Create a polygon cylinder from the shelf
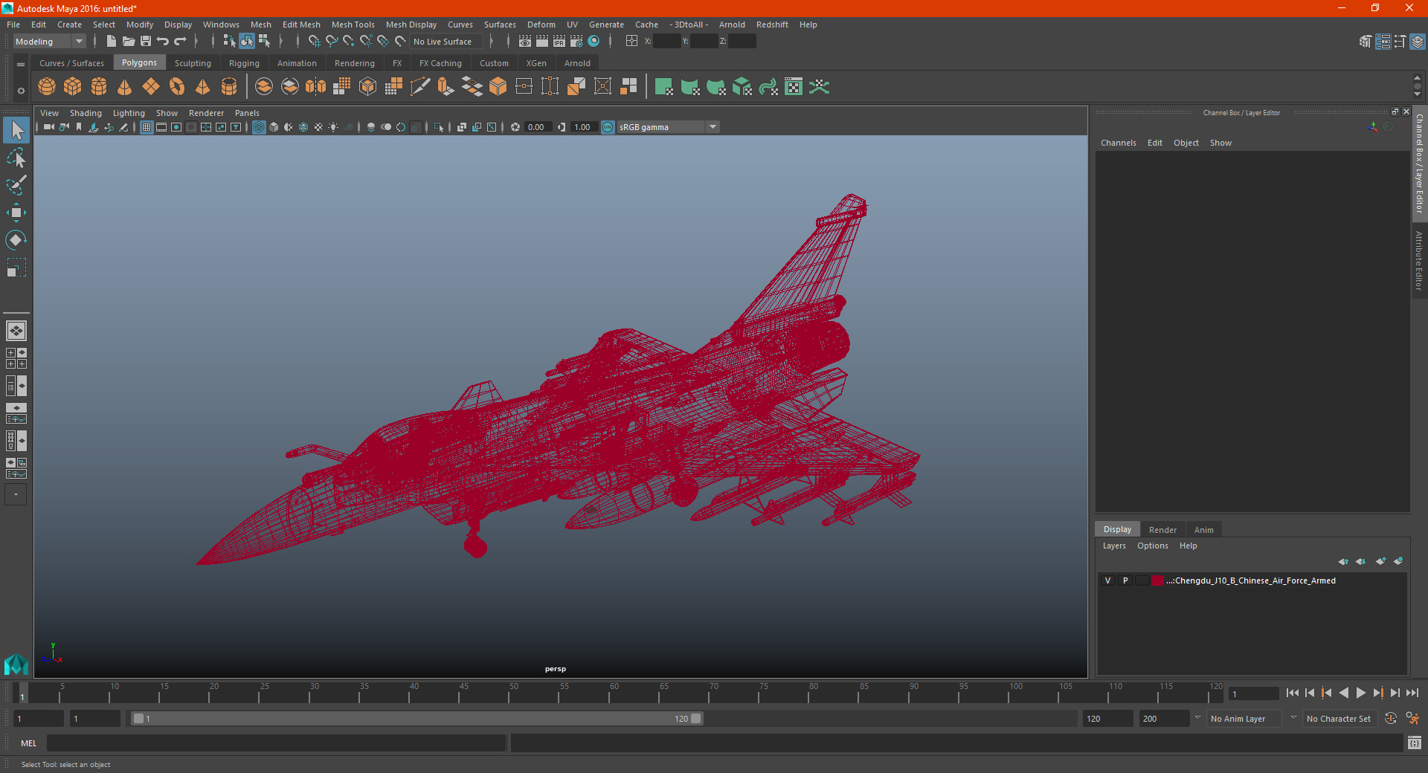Screen dimensions: 1428x773 [x=99, y=87]
